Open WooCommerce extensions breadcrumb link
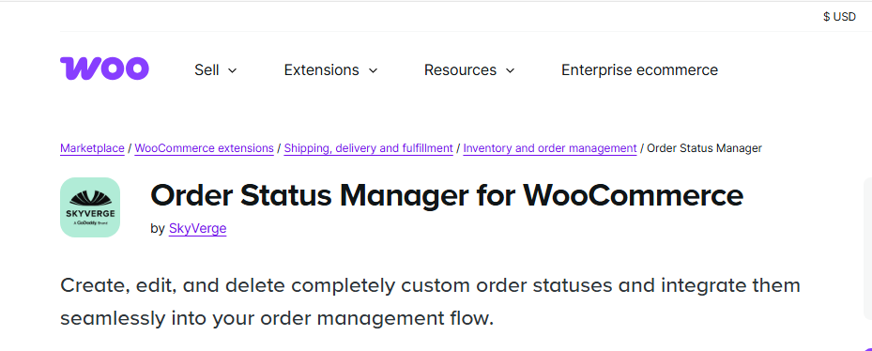The width and height of the screenshot is (872, 351). click(204, 148)
